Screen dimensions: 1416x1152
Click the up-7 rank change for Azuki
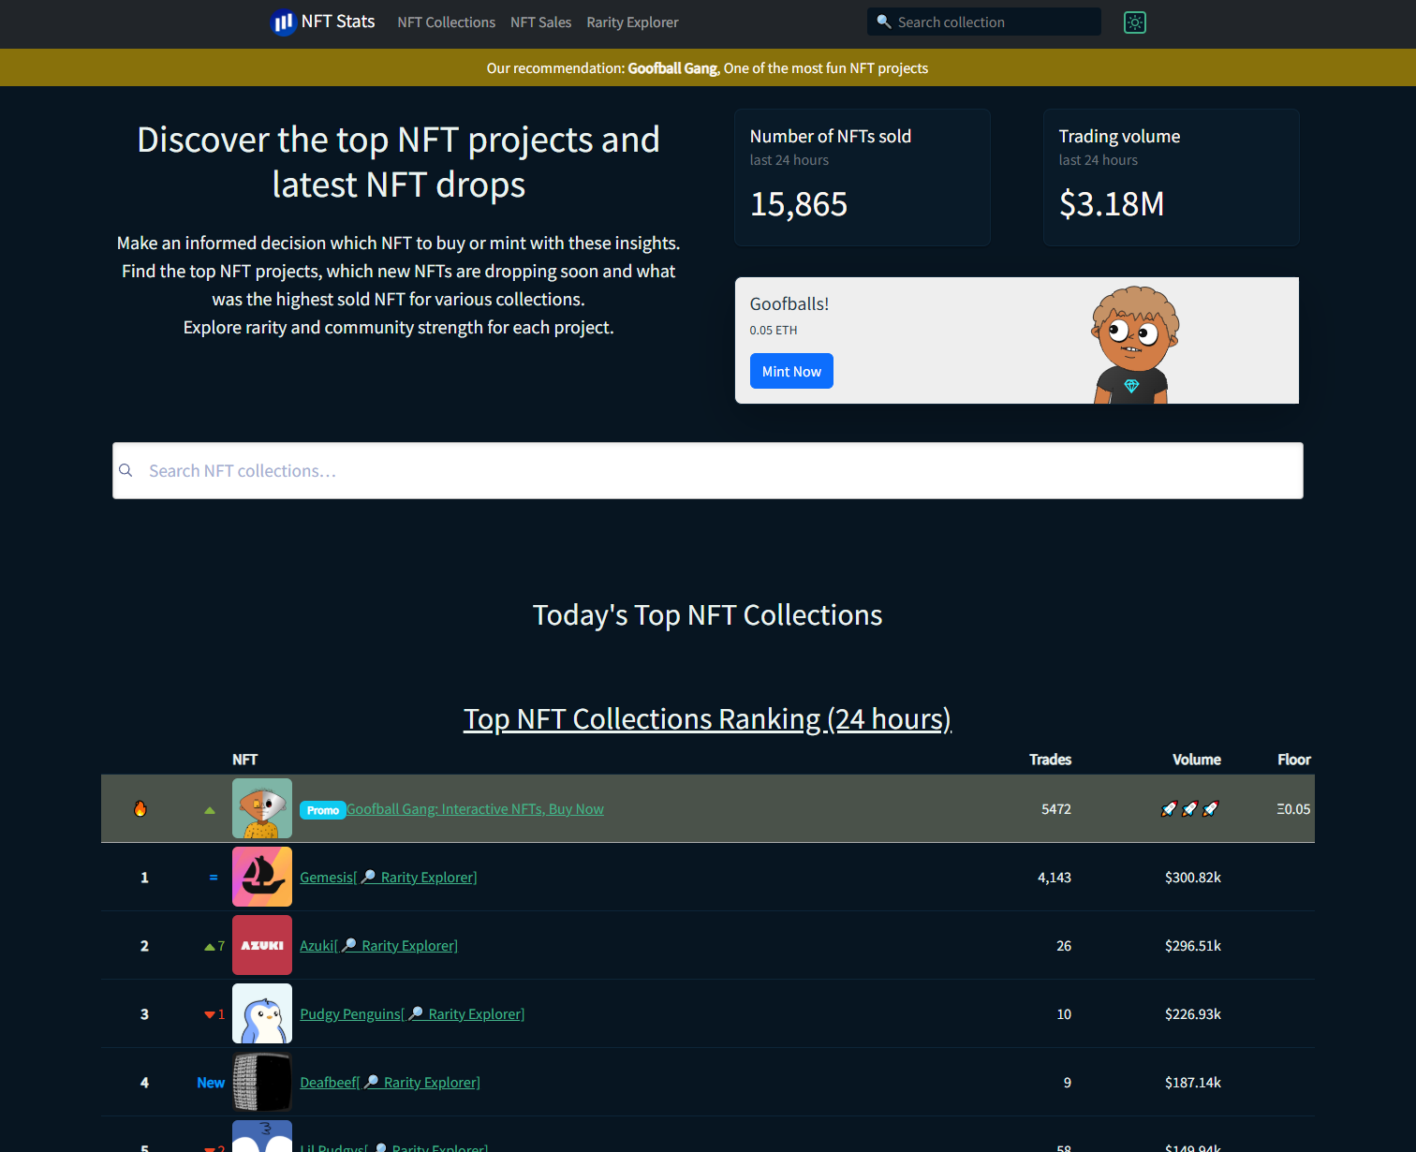214,946
